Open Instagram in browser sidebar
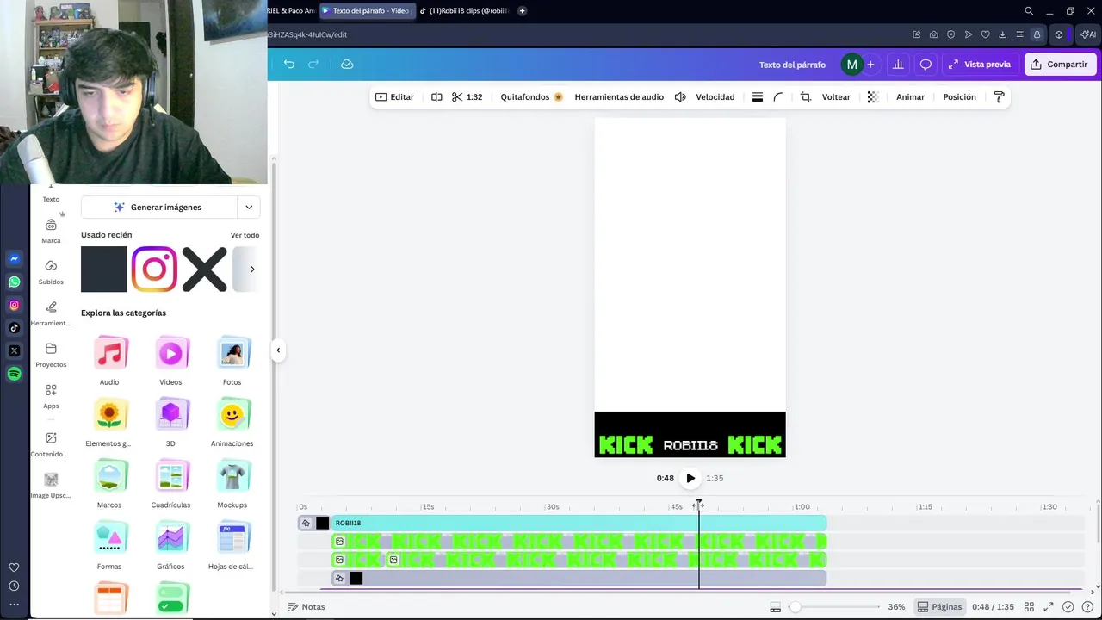Image resolution: width=1102 pixels, height=620 pixels. click(14, 305)
